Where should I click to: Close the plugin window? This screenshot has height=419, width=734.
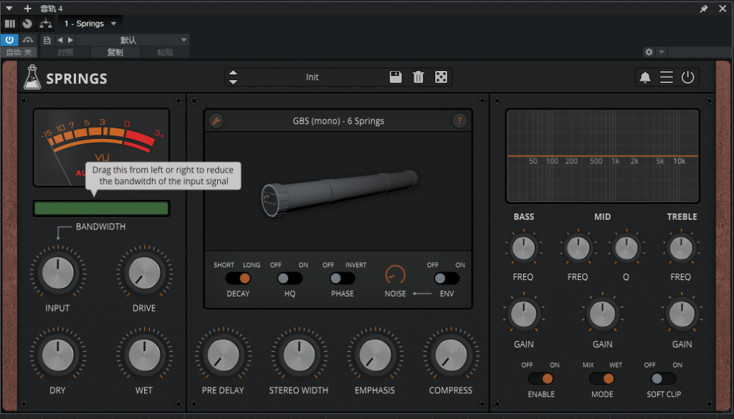point(723,9)
